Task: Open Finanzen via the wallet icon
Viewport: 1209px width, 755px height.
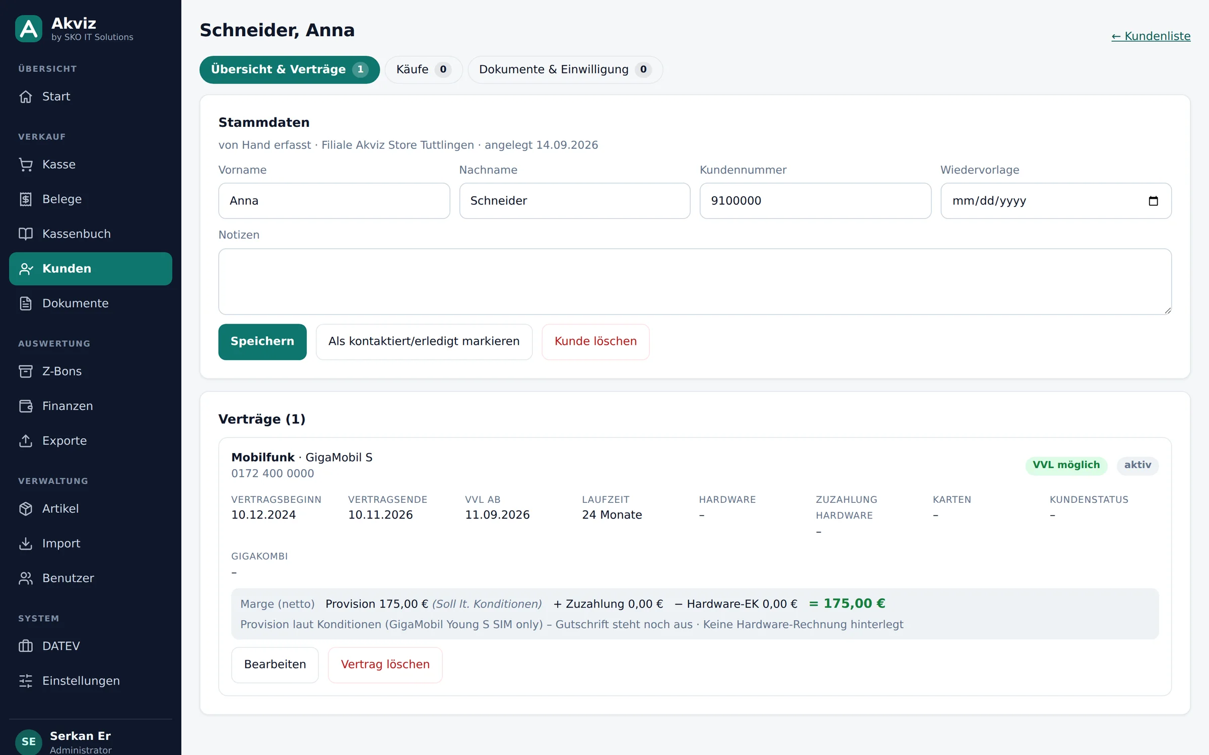Action: coord(26,406)
